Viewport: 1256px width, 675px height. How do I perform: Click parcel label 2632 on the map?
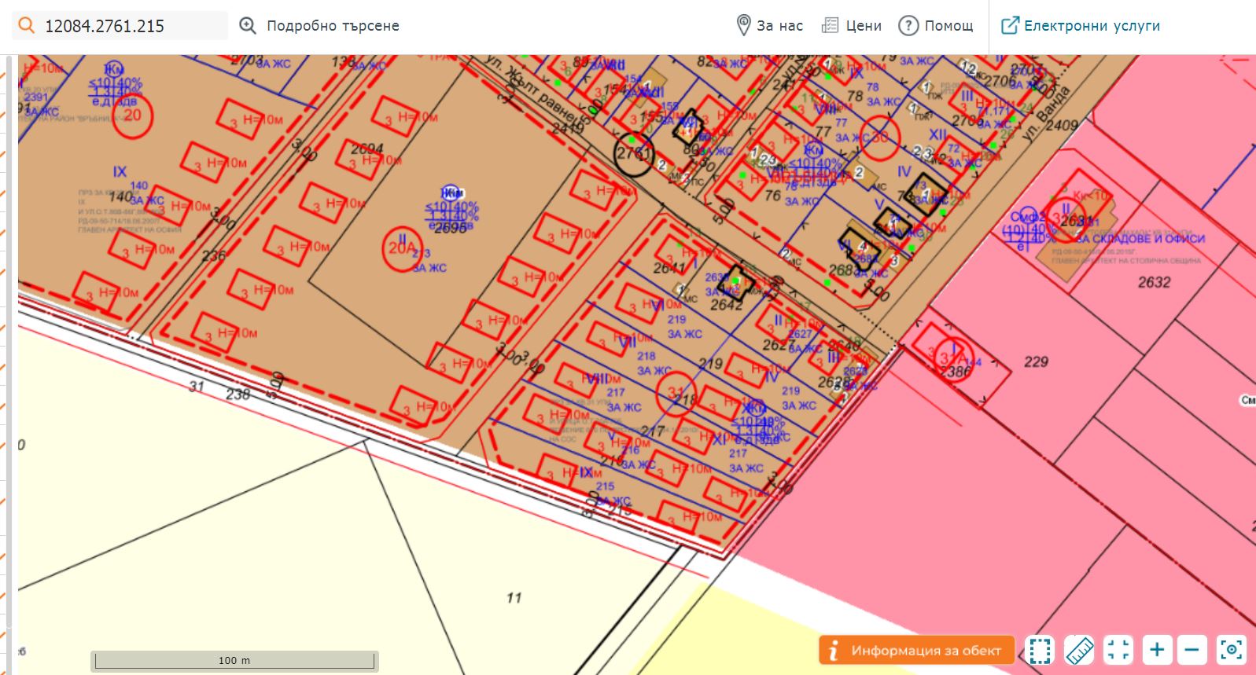point(1154,283)
